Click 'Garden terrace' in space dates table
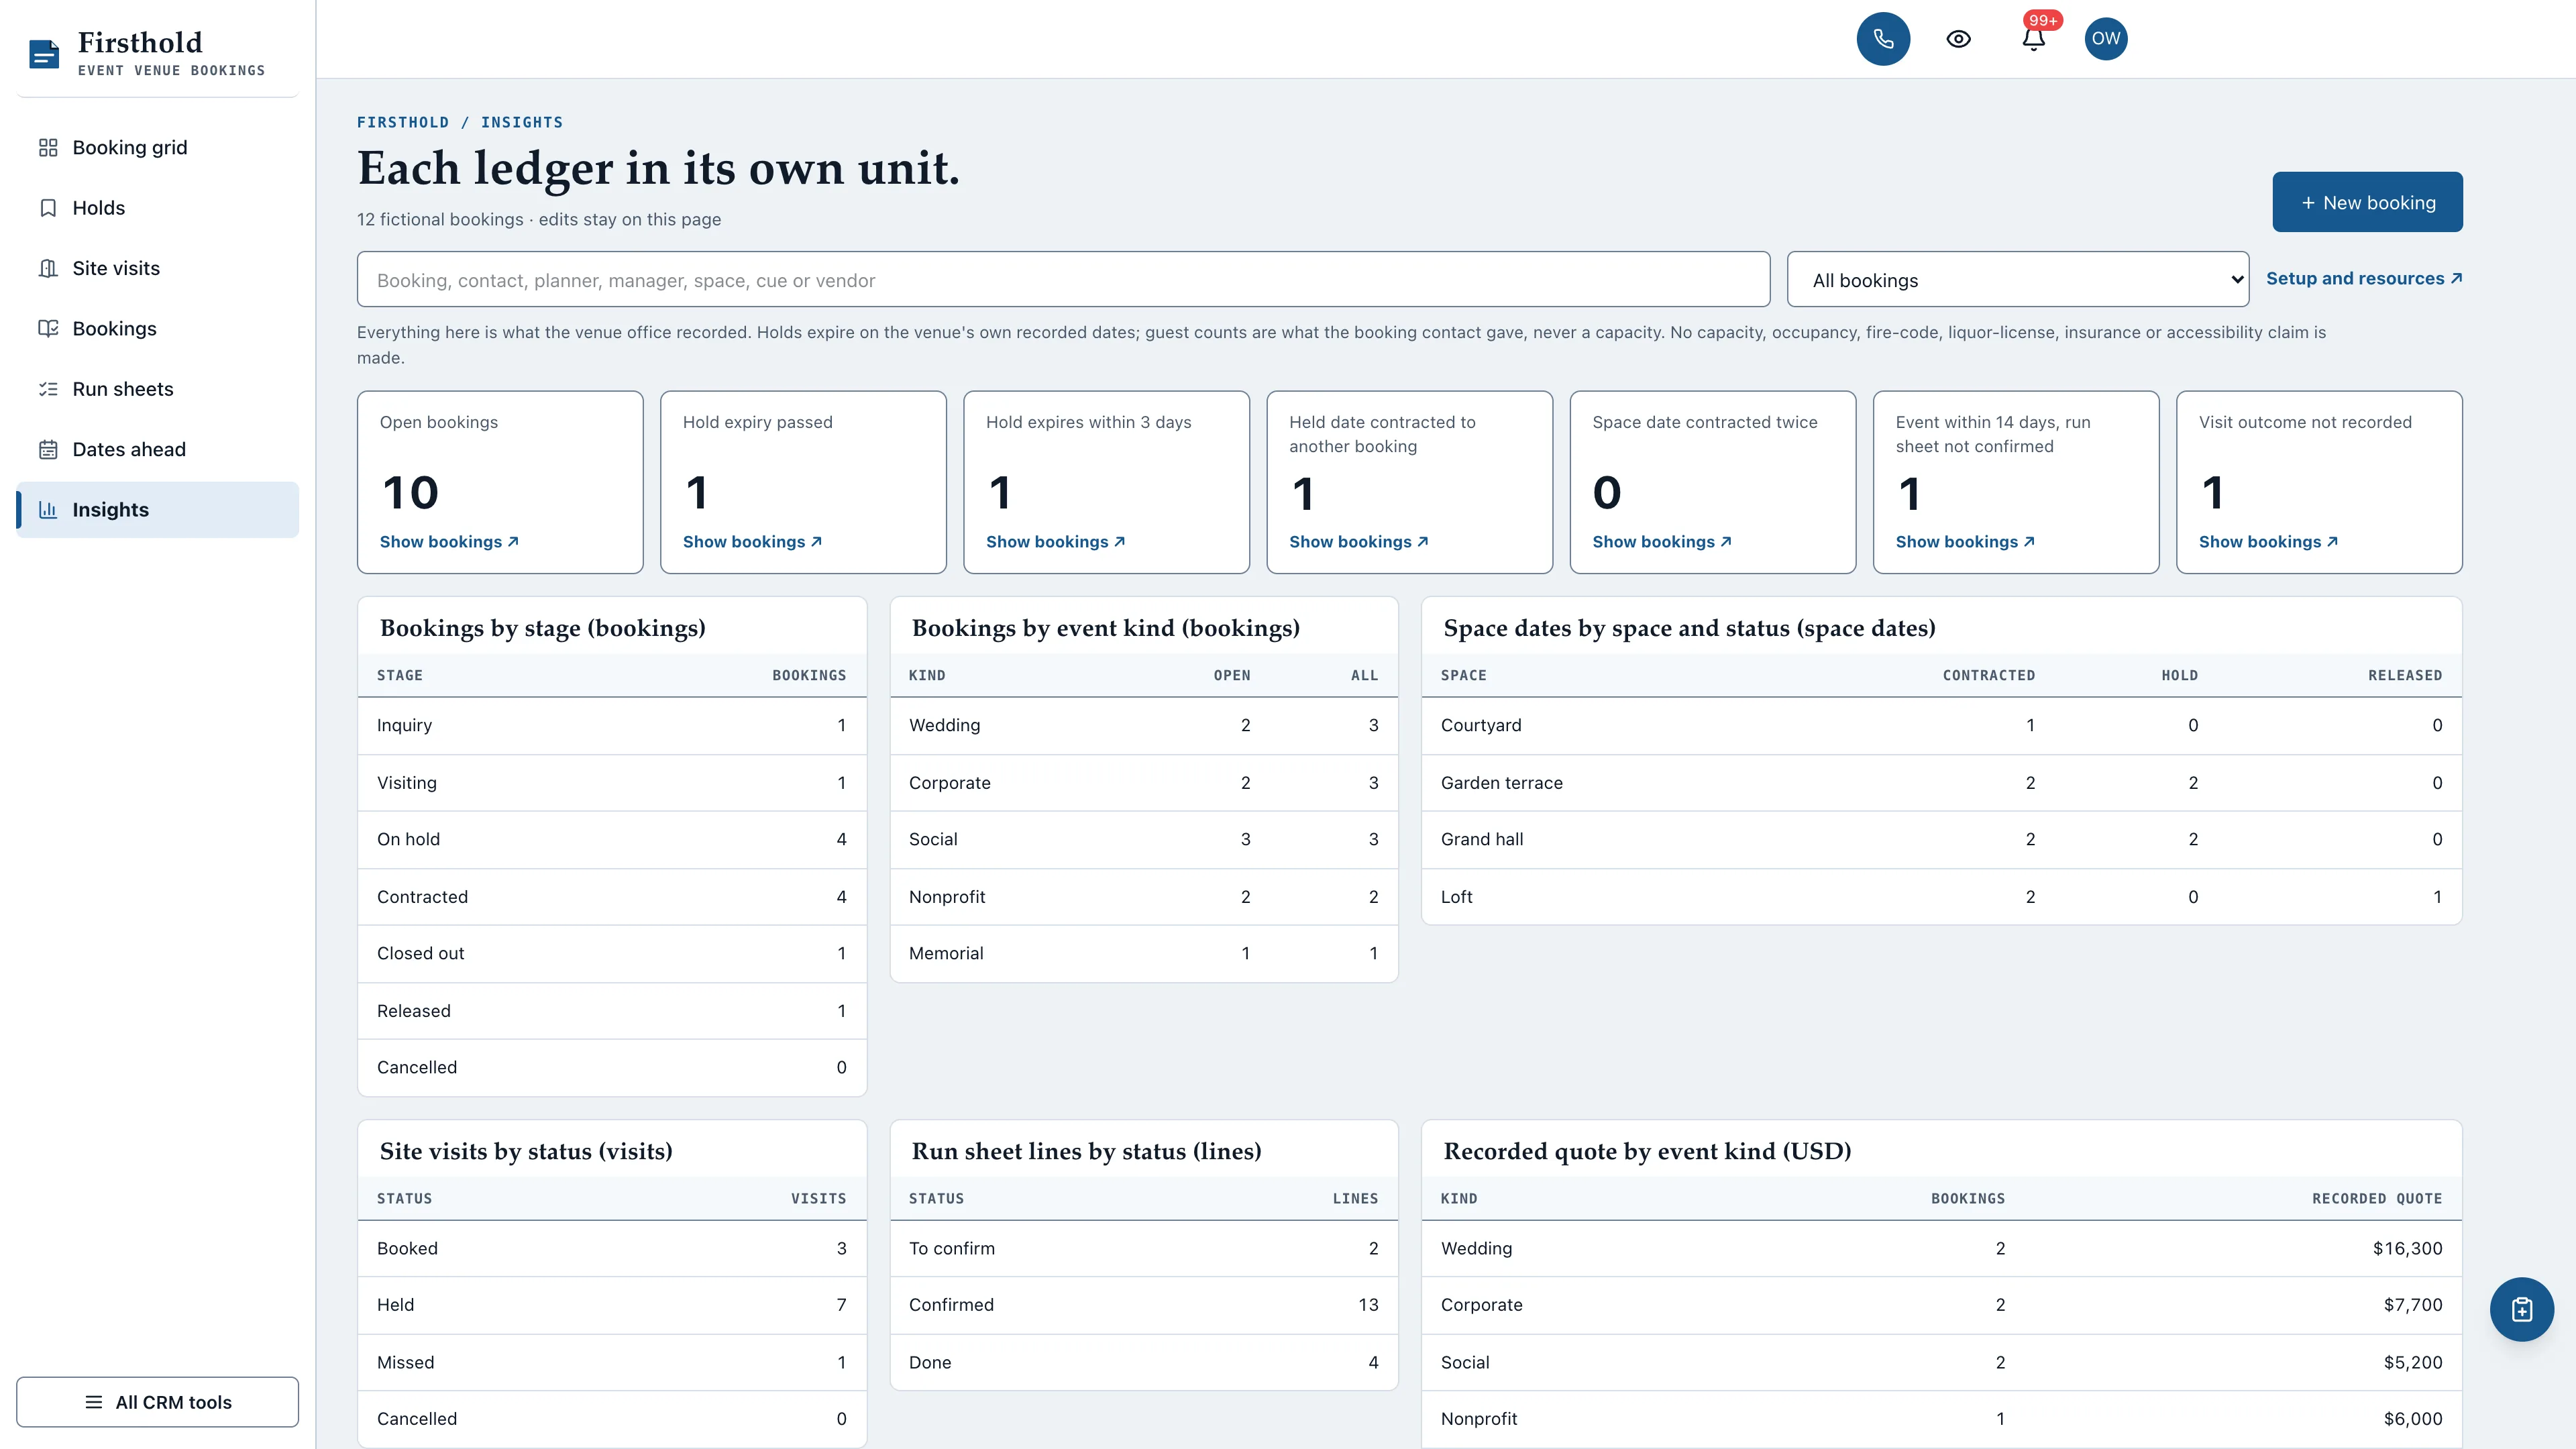This screenshot has width=2576, height=1449. pyautogui.click(x=1501, y=783)
